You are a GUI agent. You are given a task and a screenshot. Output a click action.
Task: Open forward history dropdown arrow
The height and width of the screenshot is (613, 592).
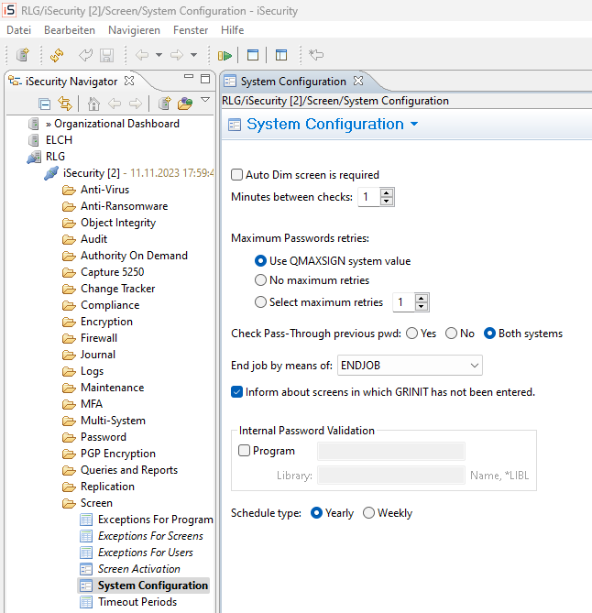click(193, 55)
